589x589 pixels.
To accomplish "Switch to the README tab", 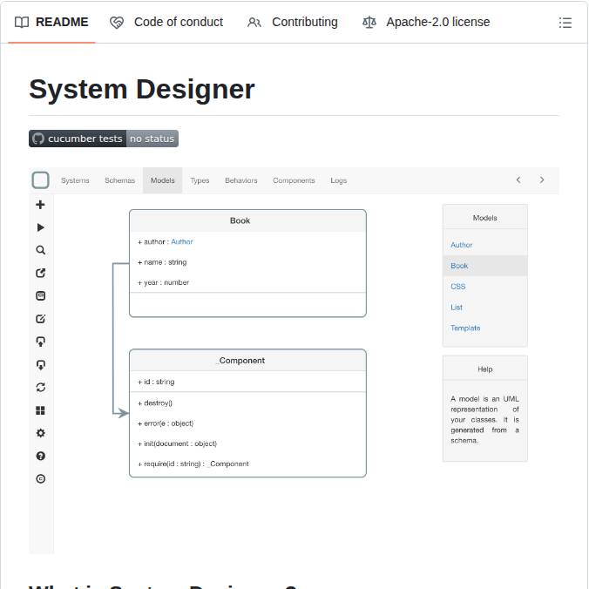I will 51,22.
